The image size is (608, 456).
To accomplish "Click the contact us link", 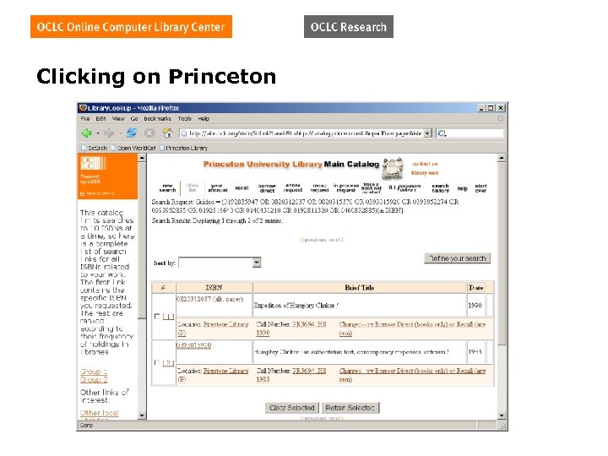I will pos(425,164).
